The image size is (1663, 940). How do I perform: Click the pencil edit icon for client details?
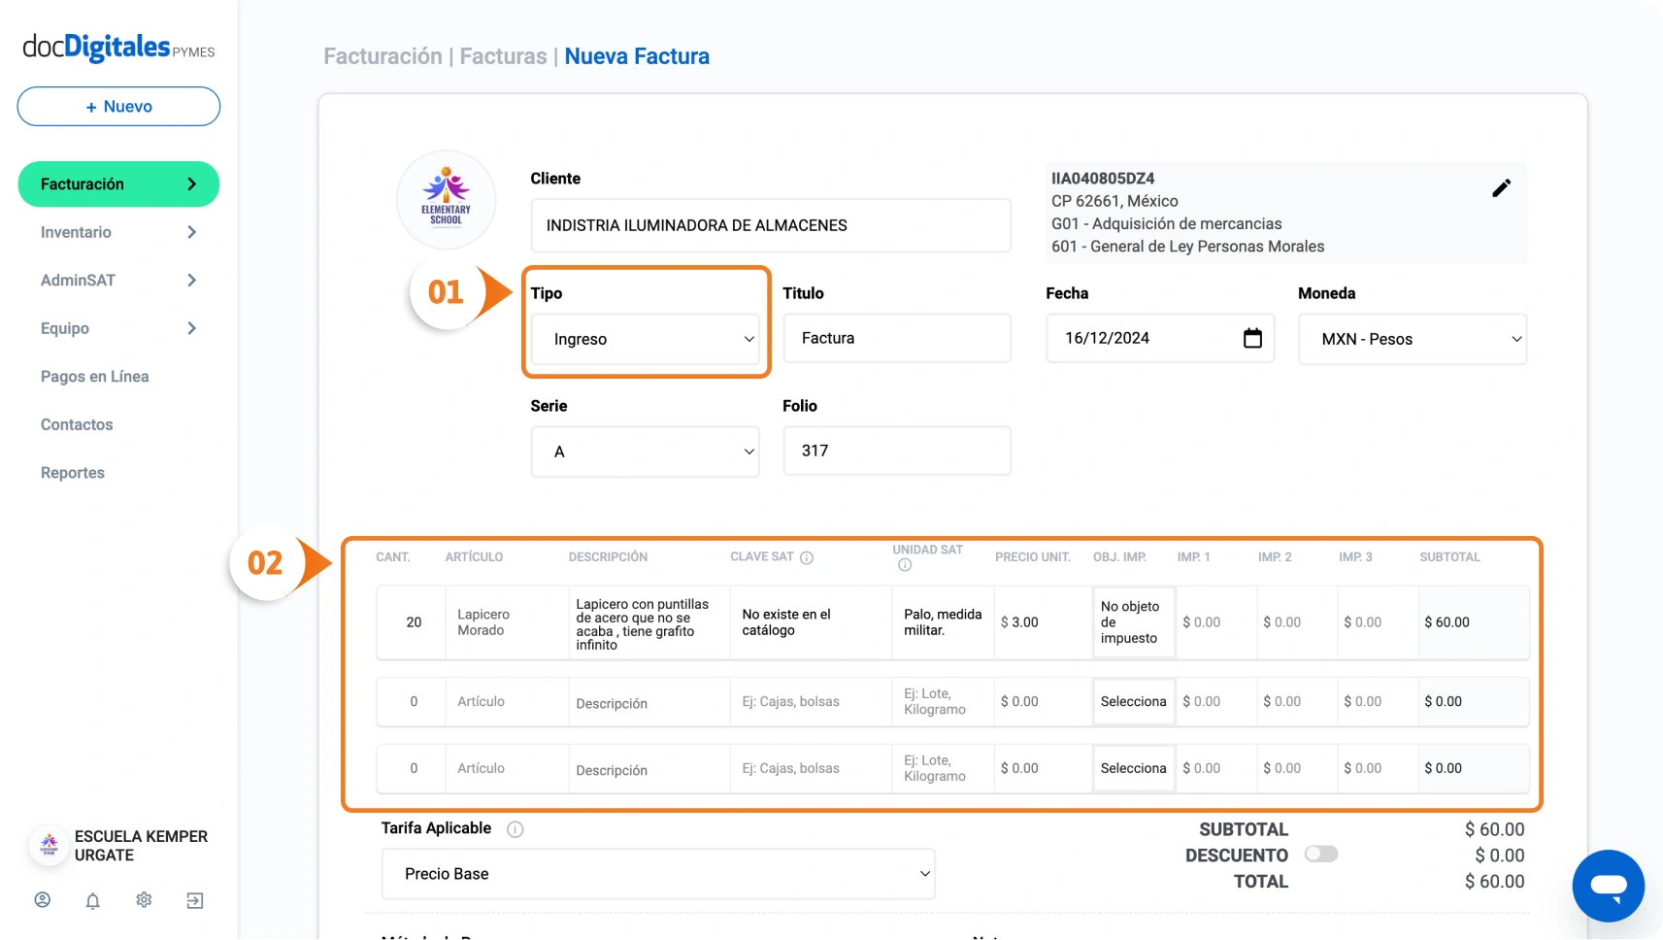point(1501,188)
